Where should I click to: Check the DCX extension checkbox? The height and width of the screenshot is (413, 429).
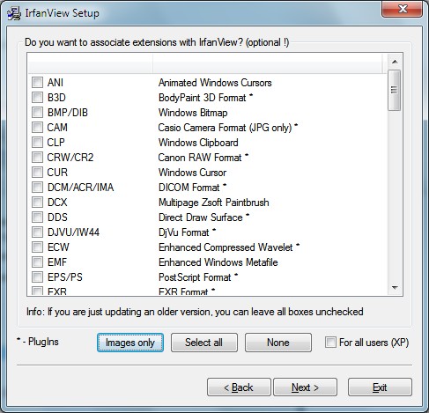(x=37, y=203)
